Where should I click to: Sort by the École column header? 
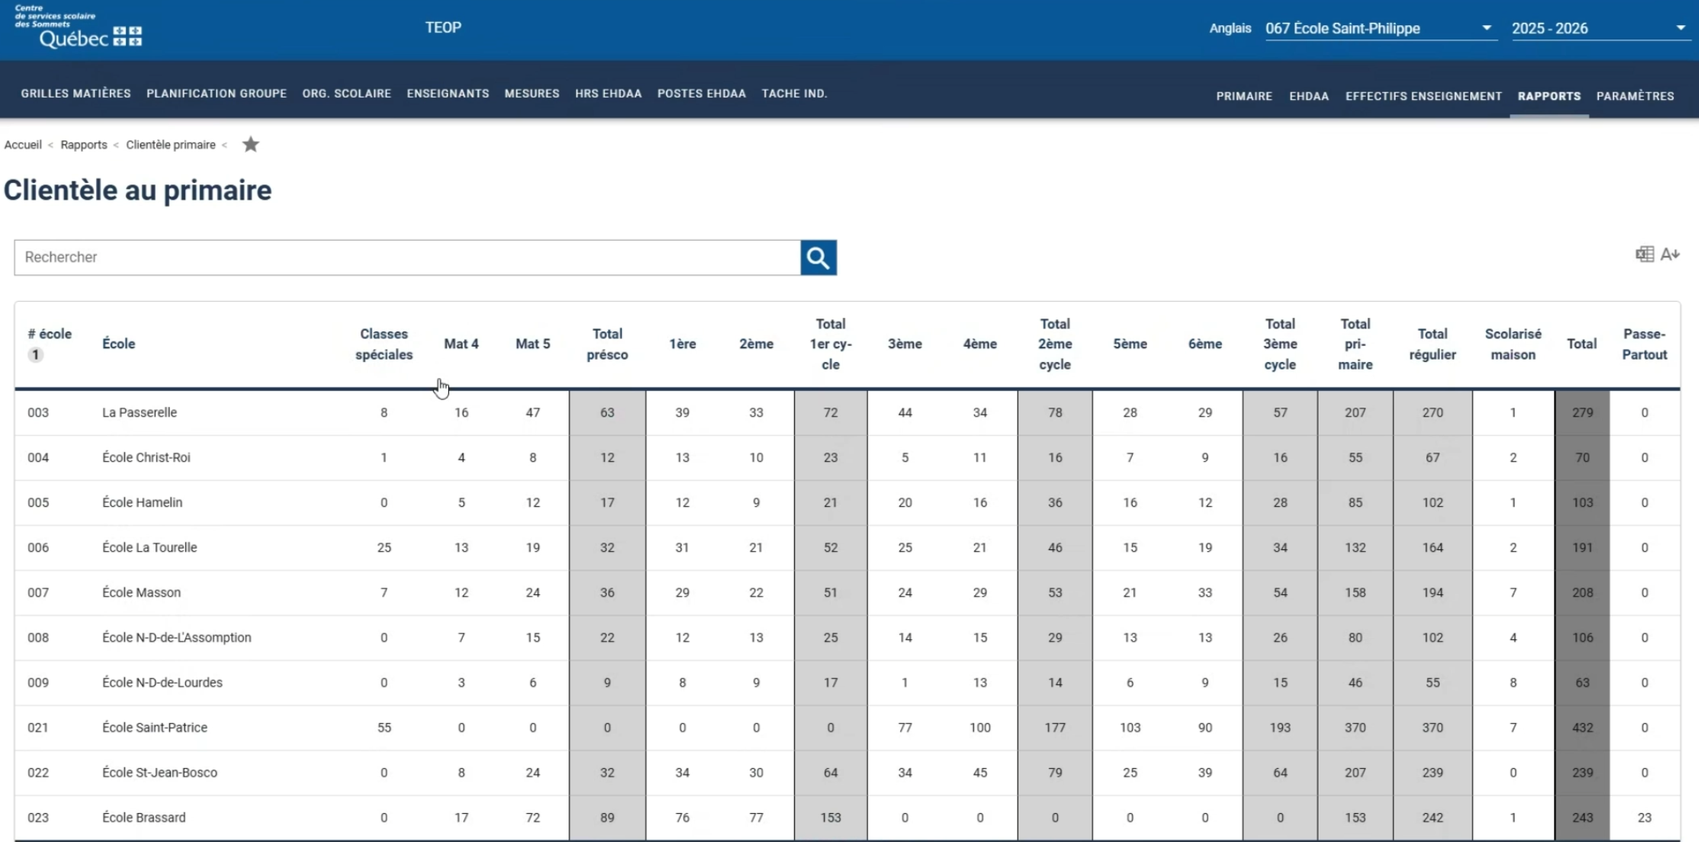pyautogui.click(x=119, y=344)
